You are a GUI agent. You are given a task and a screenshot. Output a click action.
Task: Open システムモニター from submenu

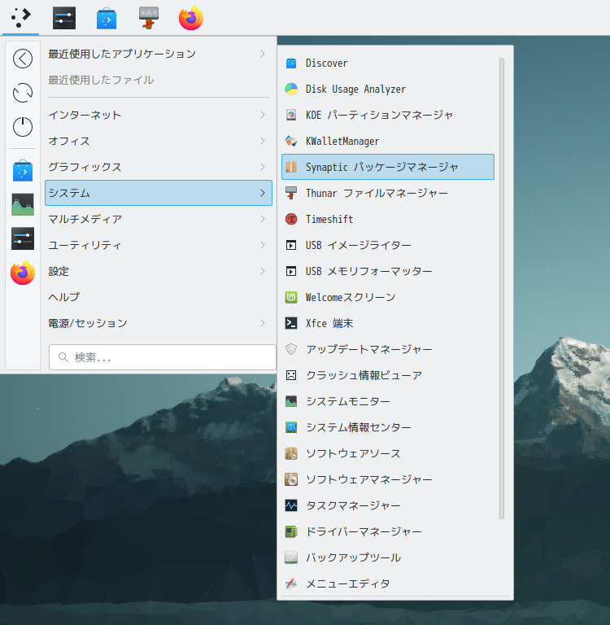(388, 401)
